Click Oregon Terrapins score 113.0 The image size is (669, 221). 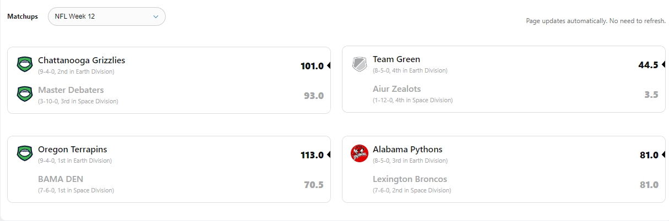click(312, 155)
